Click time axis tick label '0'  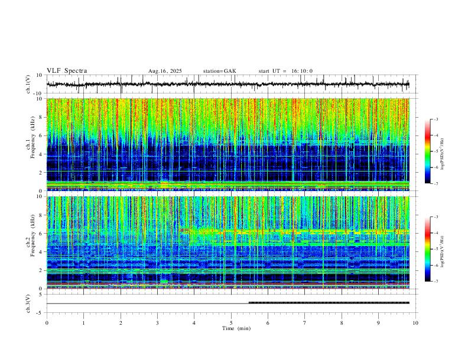47,323
